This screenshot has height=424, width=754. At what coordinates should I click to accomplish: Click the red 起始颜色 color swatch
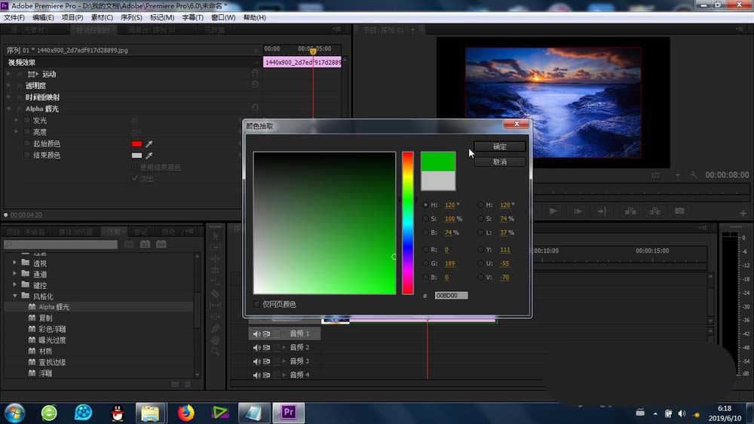[136, 144]
